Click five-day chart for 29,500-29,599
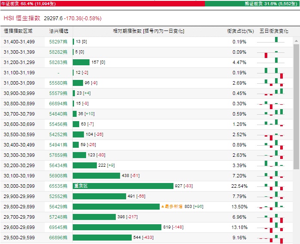 271,239
